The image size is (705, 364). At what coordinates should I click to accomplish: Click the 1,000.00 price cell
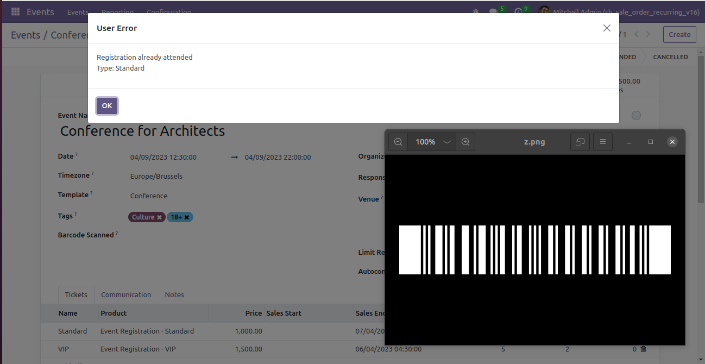tap(249, 331)
